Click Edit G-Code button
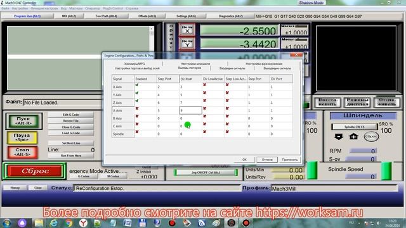 (x=70, y=115)
